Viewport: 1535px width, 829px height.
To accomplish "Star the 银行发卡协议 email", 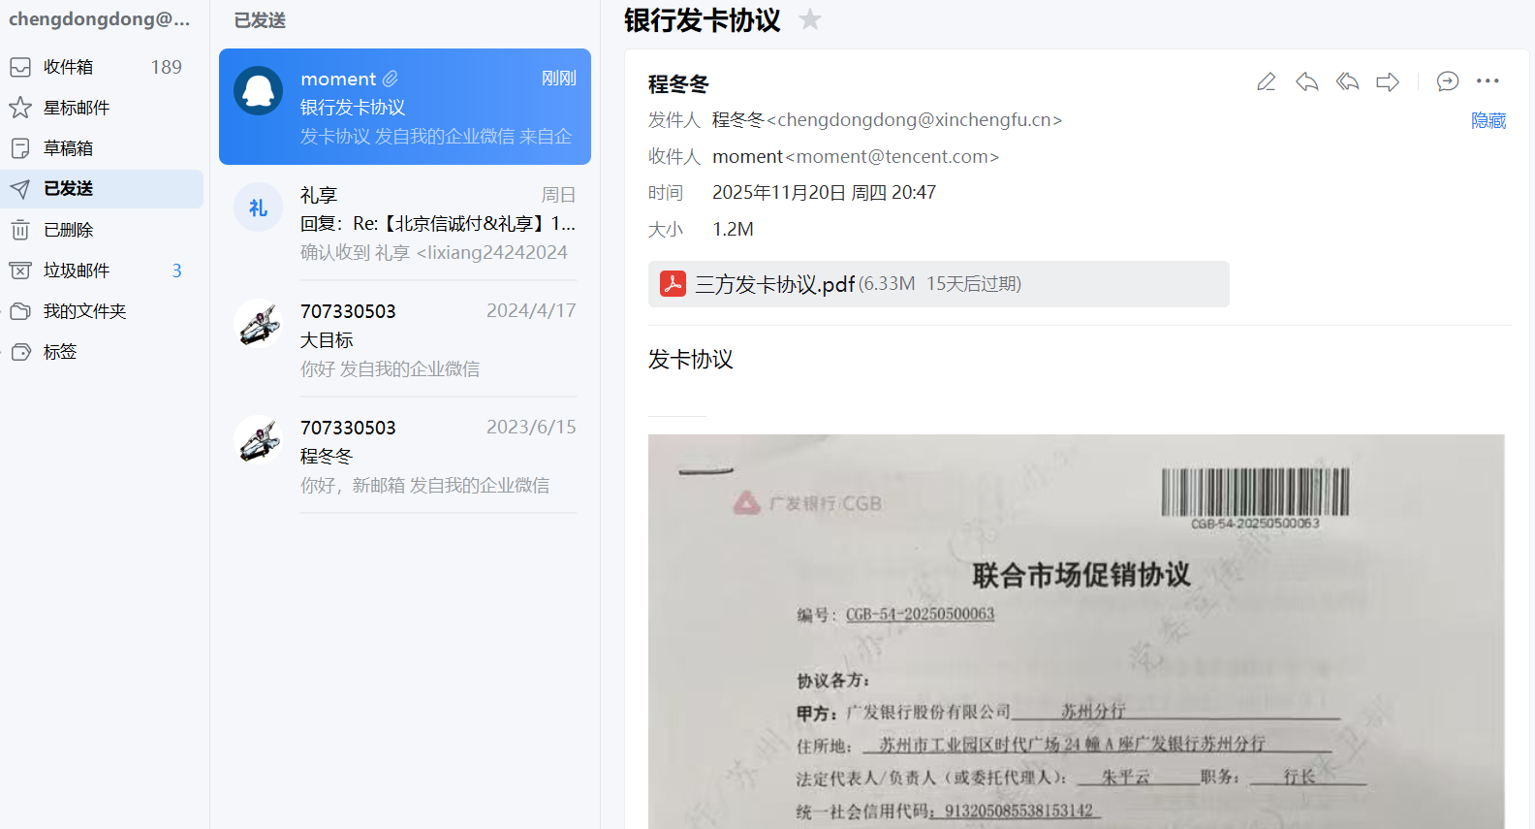I will click(810, 19).
